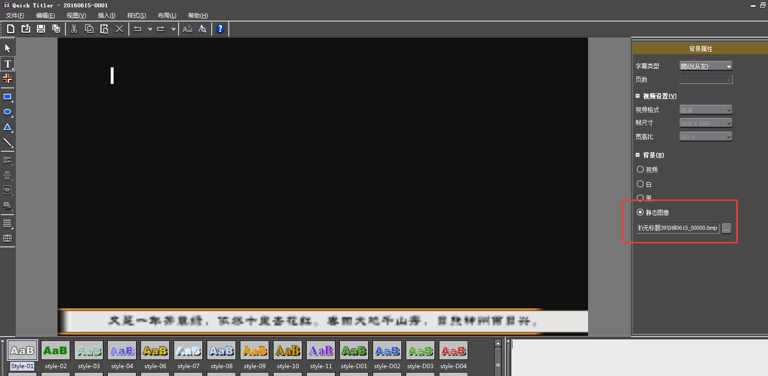Click the vertical distribute tool icon

(x=7, y=175)
